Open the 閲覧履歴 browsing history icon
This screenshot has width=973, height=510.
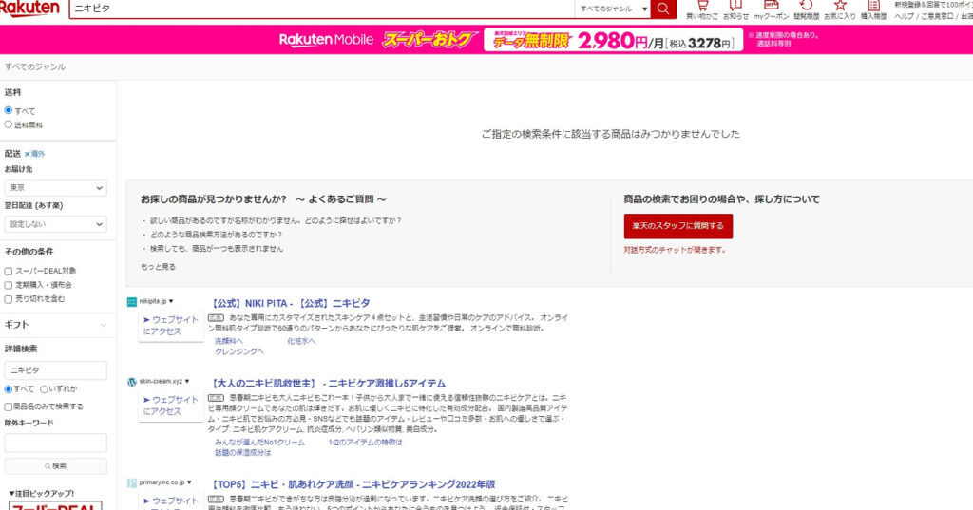tap(806, 9)
